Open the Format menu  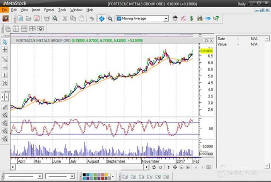point(49,10)
